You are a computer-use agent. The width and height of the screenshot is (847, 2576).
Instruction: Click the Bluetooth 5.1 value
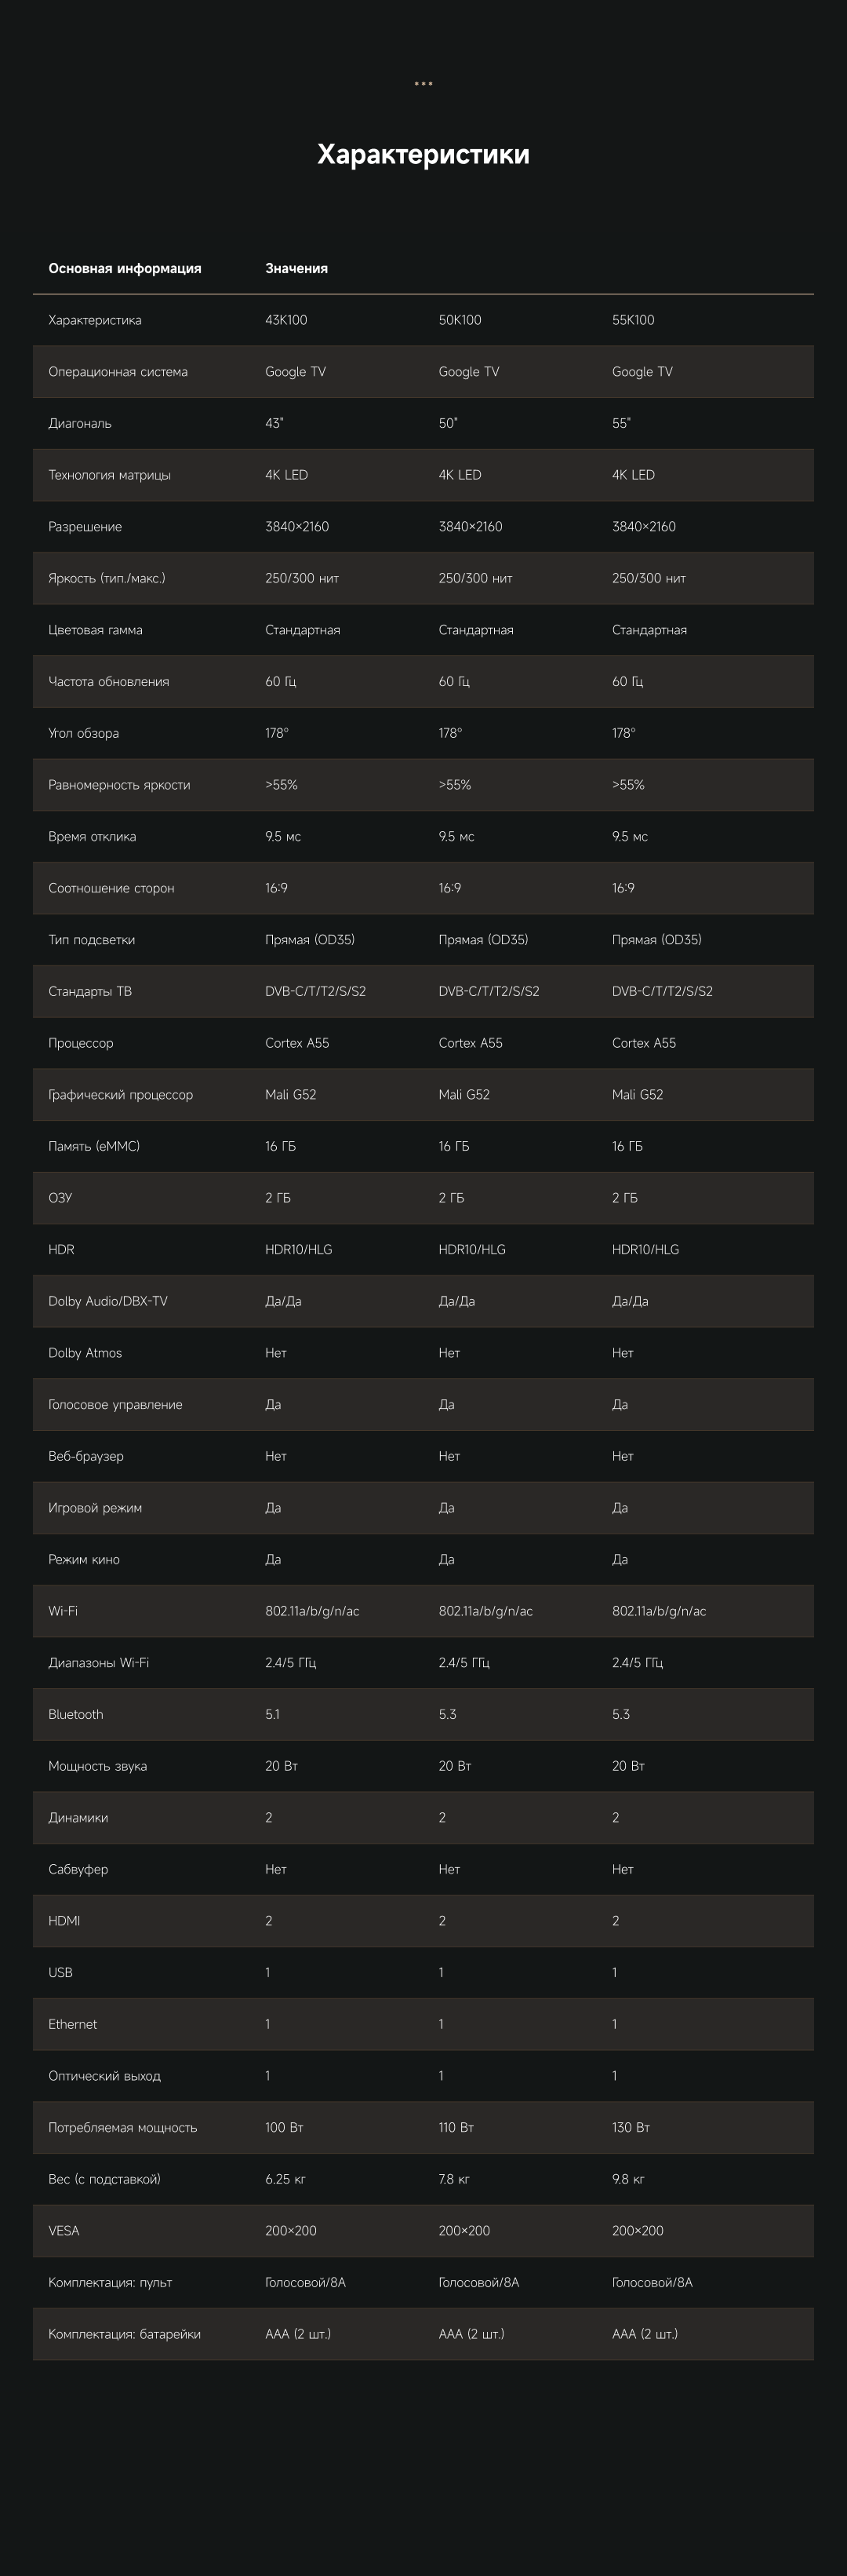point(273,1714)
